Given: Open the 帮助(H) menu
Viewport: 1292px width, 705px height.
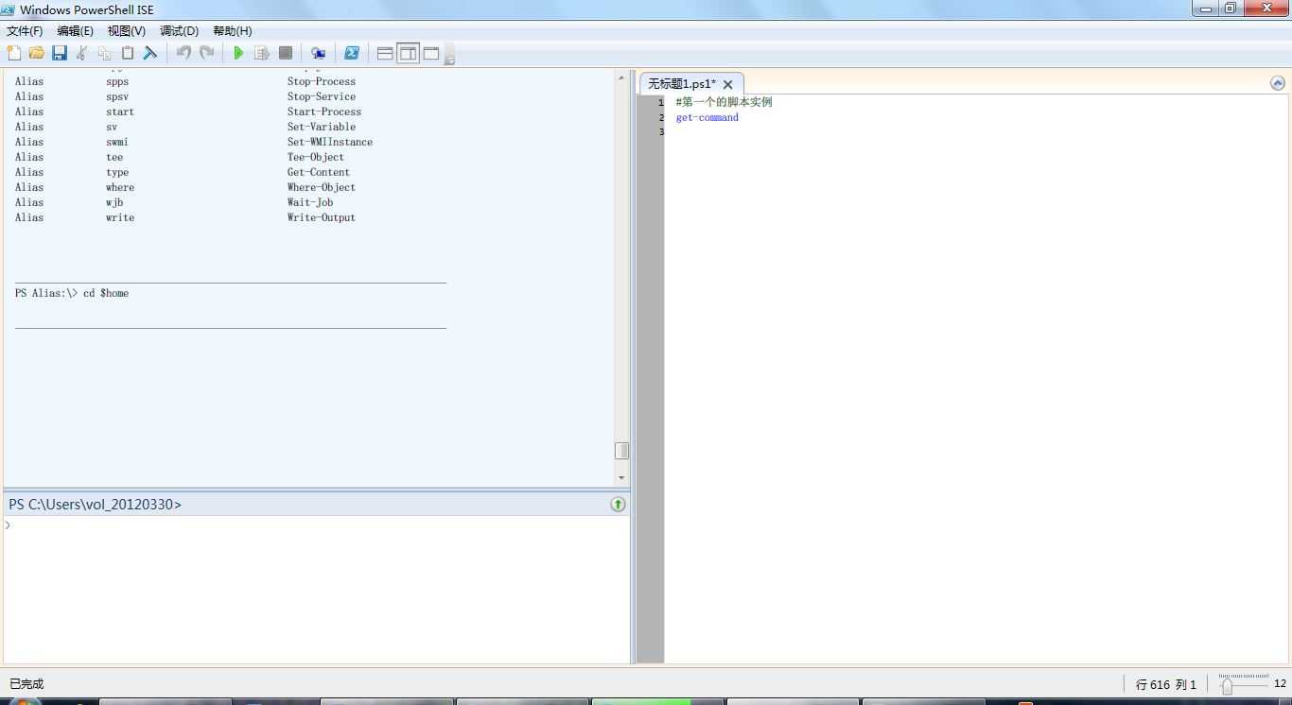Looking at the screenshot, I should [233, 31].
